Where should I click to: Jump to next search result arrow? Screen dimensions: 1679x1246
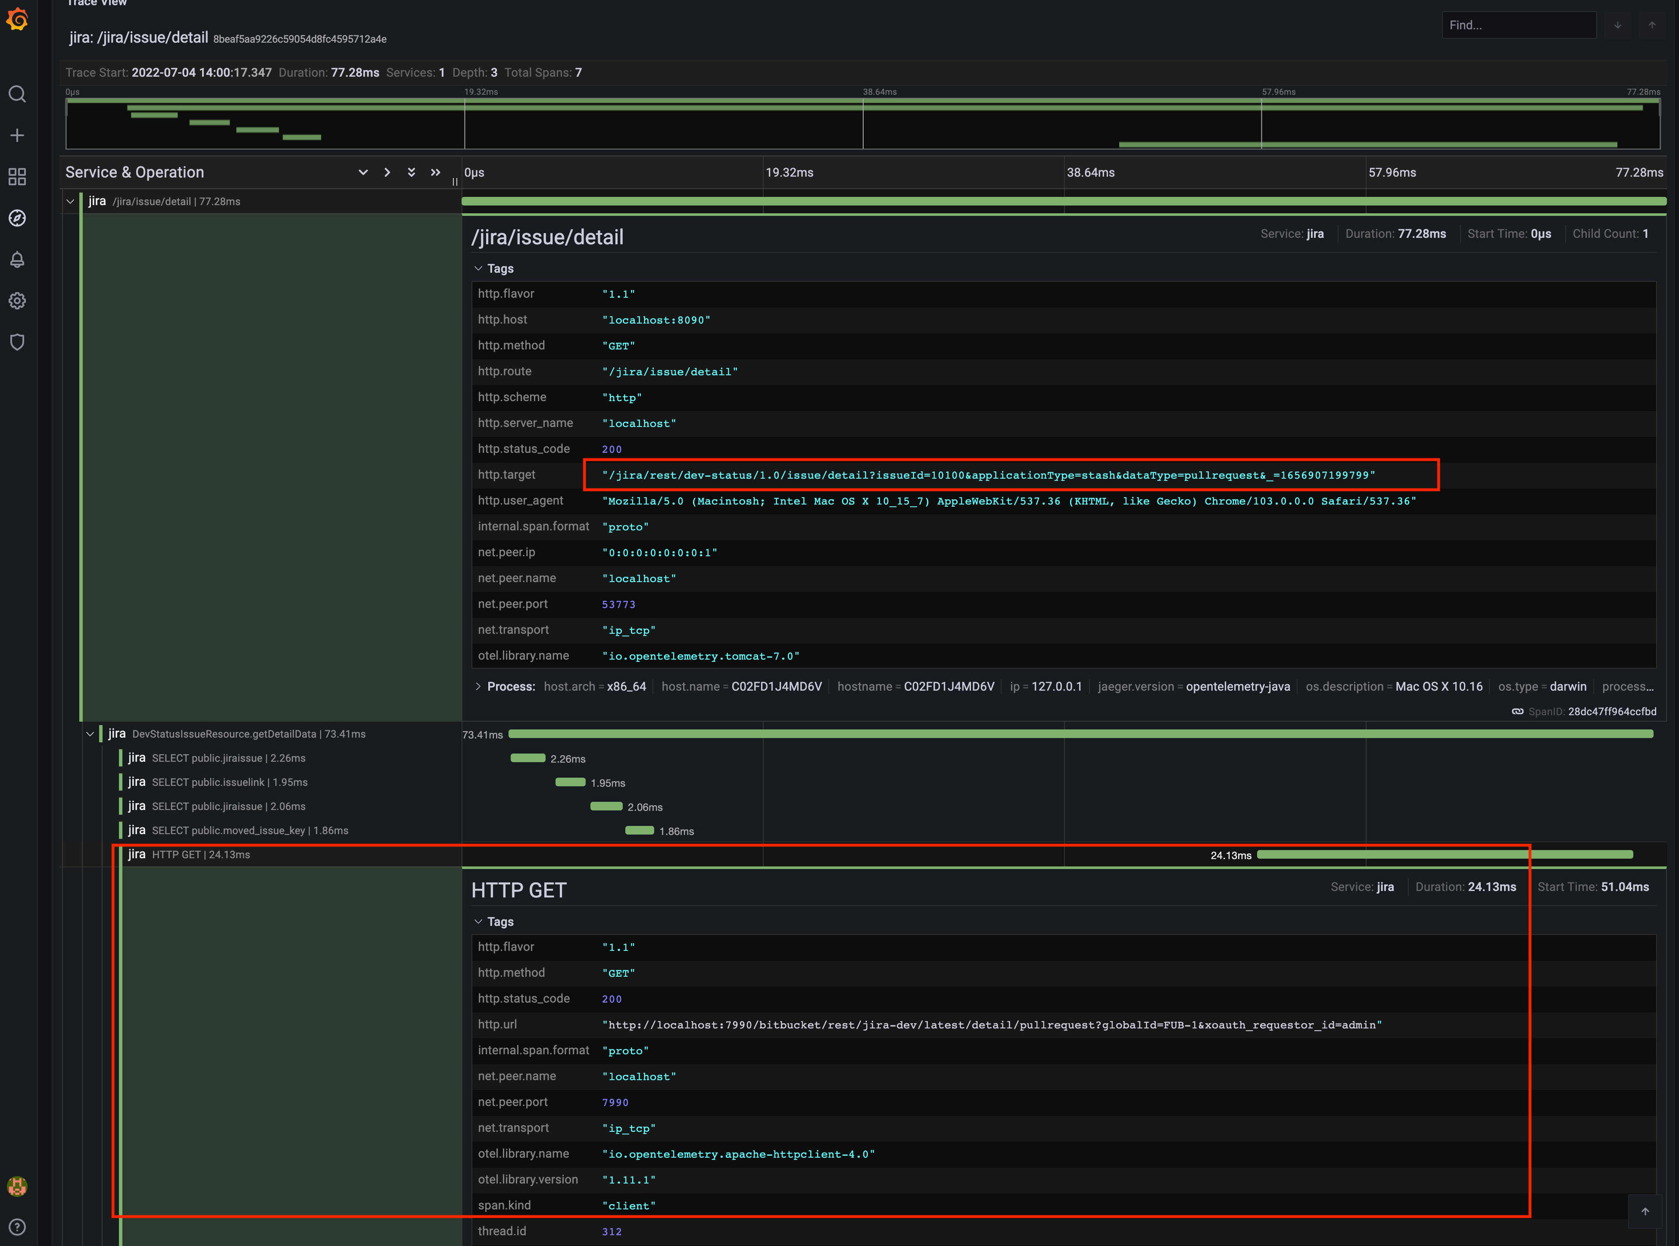click(1617, 25)
